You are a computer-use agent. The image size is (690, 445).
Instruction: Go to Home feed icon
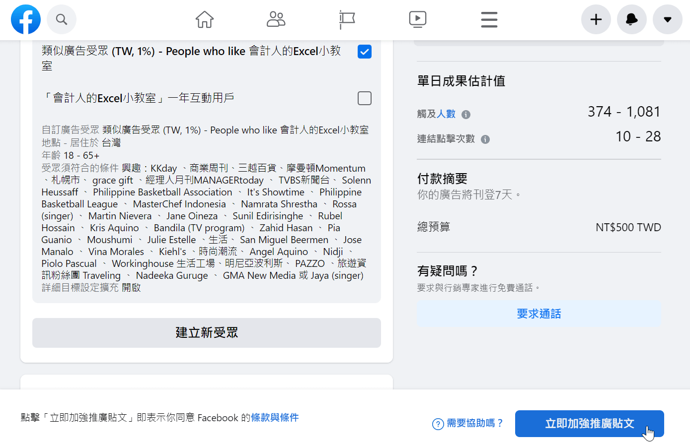(x=205, y=19)
